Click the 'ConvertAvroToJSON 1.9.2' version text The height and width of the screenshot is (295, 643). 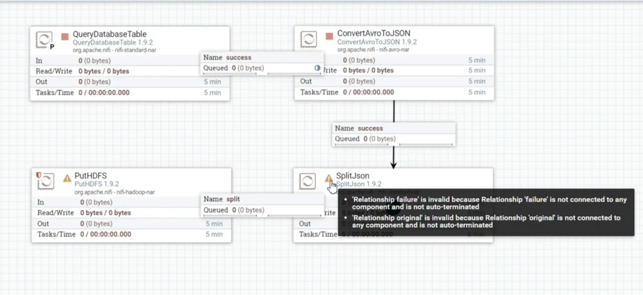click(x=377, y=42)
